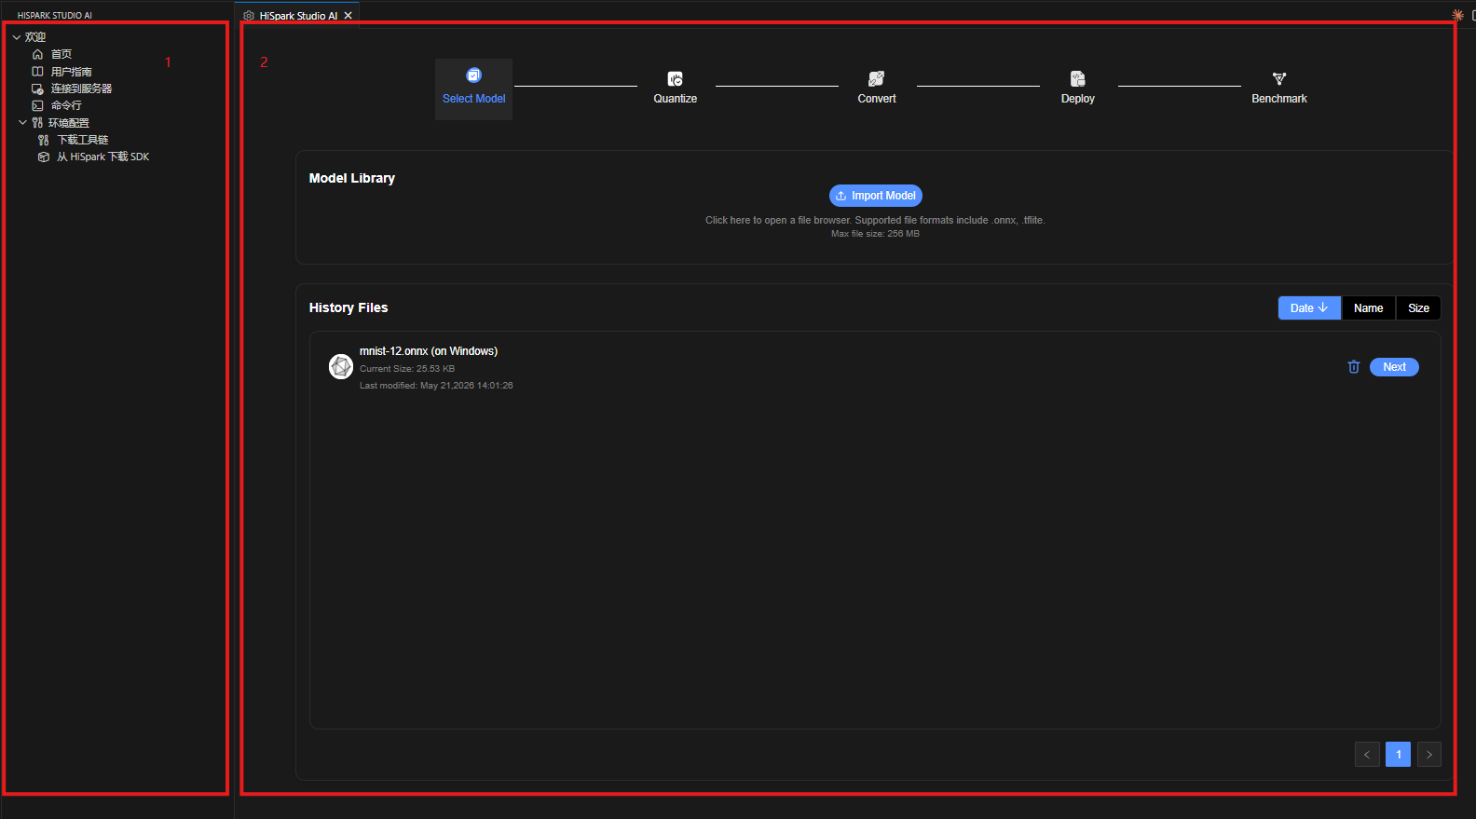Click the book icon beside 用户指南
Screen dimensions: 1476x819
coord(38,72)
